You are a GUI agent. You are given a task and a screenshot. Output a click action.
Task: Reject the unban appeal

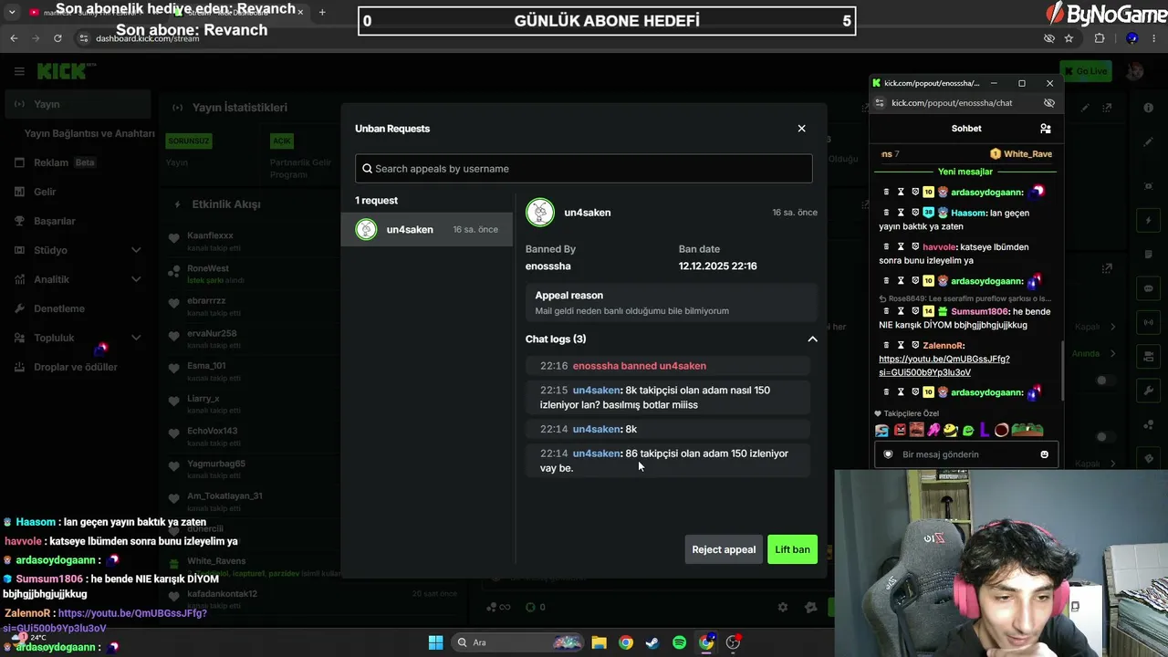[724, 549]
